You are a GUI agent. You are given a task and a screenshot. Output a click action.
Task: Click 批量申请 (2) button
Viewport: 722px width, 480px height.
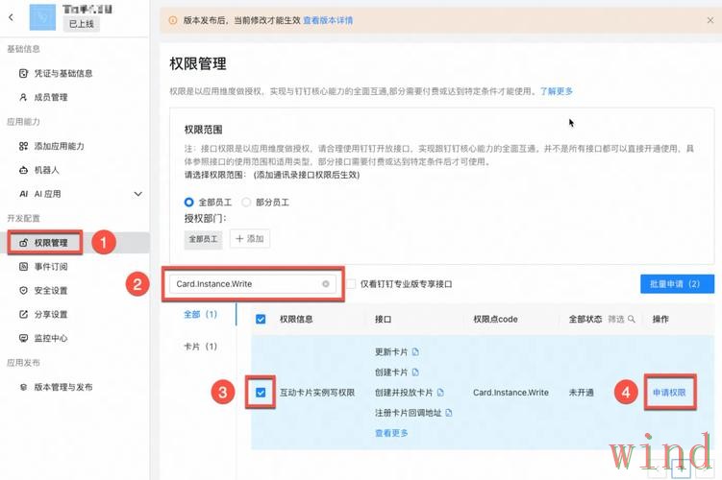[678, 284]
